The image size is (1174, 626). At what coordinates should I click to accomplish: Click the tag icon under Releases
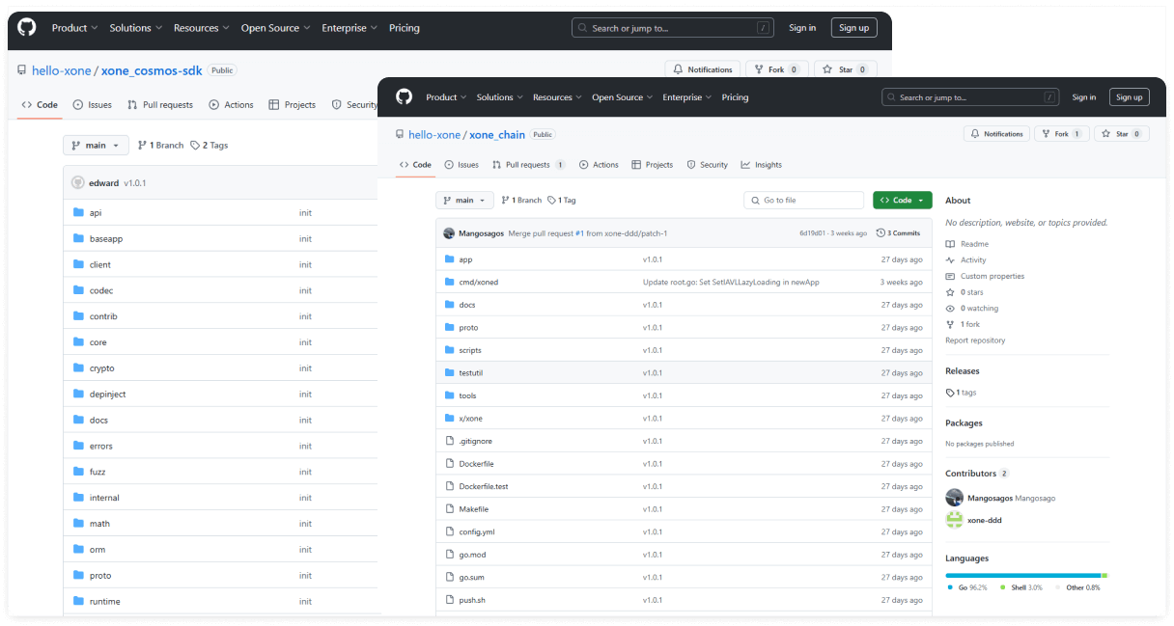coord(951,393)
